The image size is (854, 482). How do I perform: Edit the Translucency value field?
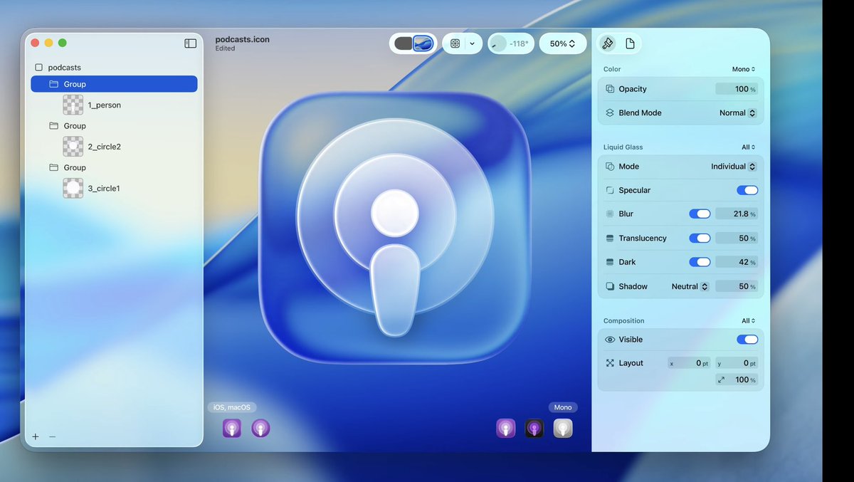737,239
